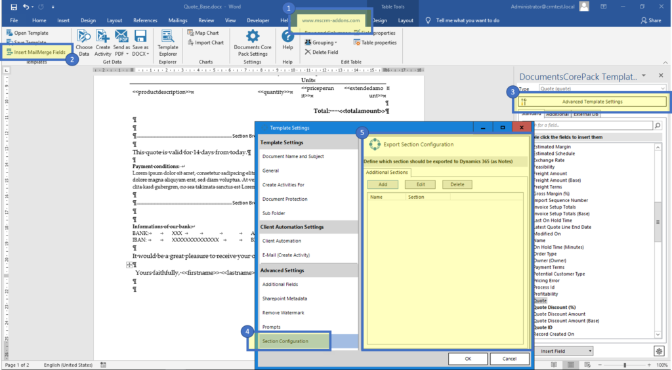This screenshot has width=672, height=370.
Task: Open the Type Quote combo box
Action: 602,89
